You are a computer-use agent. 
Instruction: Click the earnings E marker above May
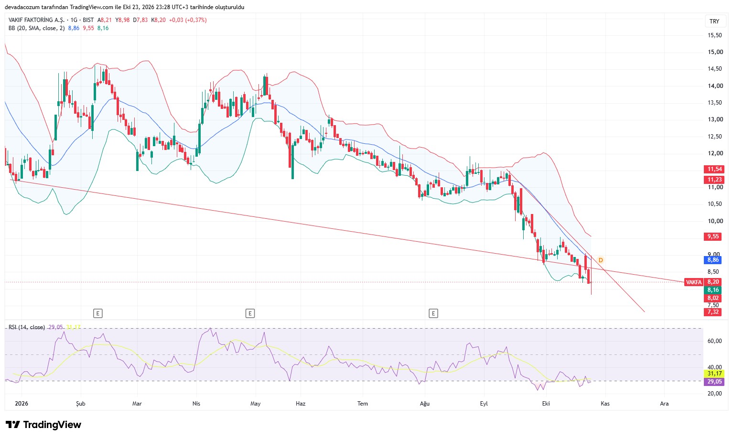tap(250, 313)
